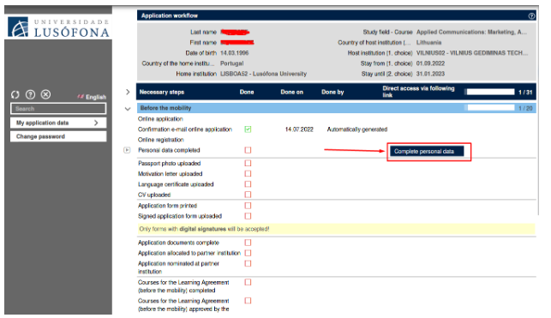Click the Portugal country value
Viewport: 551px width, 318px height.
231,63
